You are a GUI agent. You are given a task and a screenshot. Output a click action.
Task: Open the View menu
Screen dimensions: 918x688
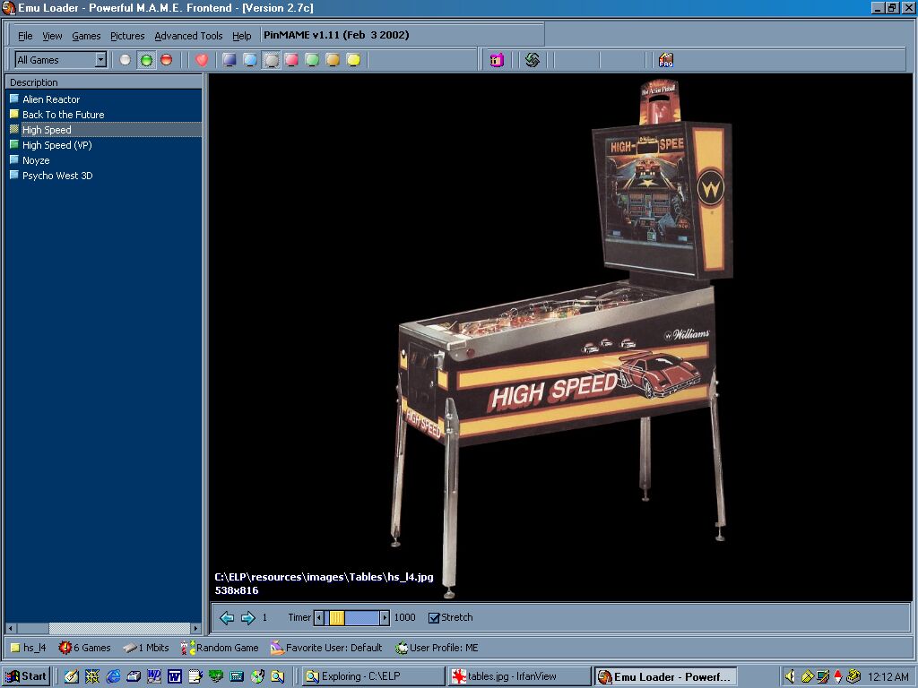pos(52,36)
